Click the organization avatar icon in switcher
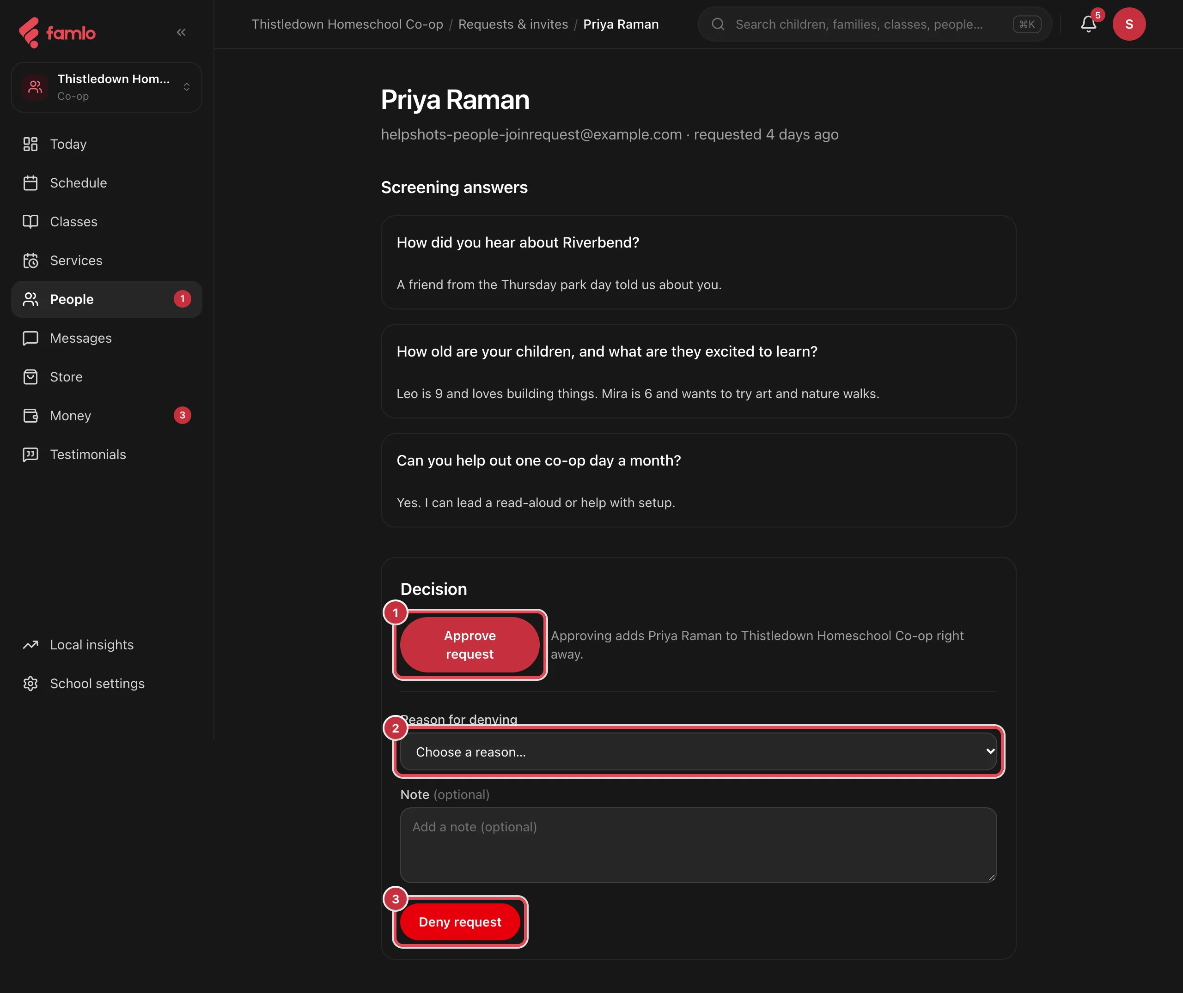The image size is (1183, 993). (x=35, y=87)
